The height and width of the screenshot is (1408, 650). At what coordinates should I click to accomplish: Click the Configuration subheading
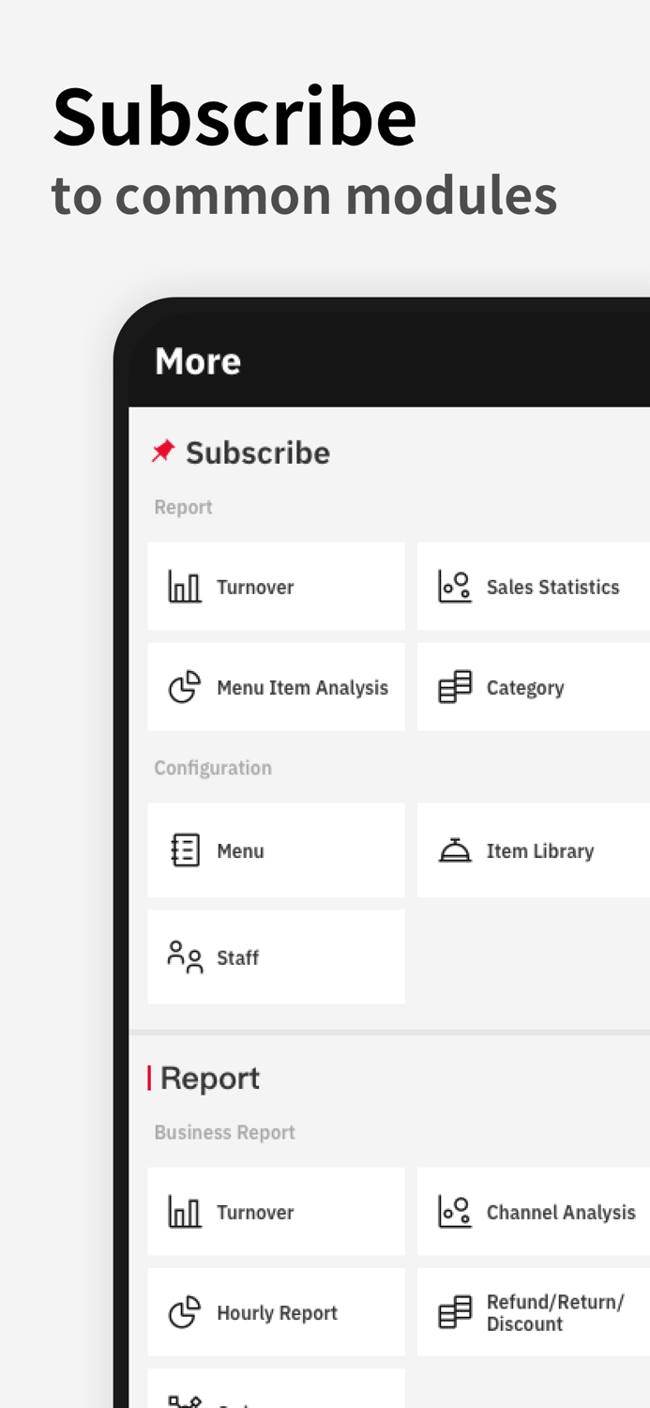213,768
